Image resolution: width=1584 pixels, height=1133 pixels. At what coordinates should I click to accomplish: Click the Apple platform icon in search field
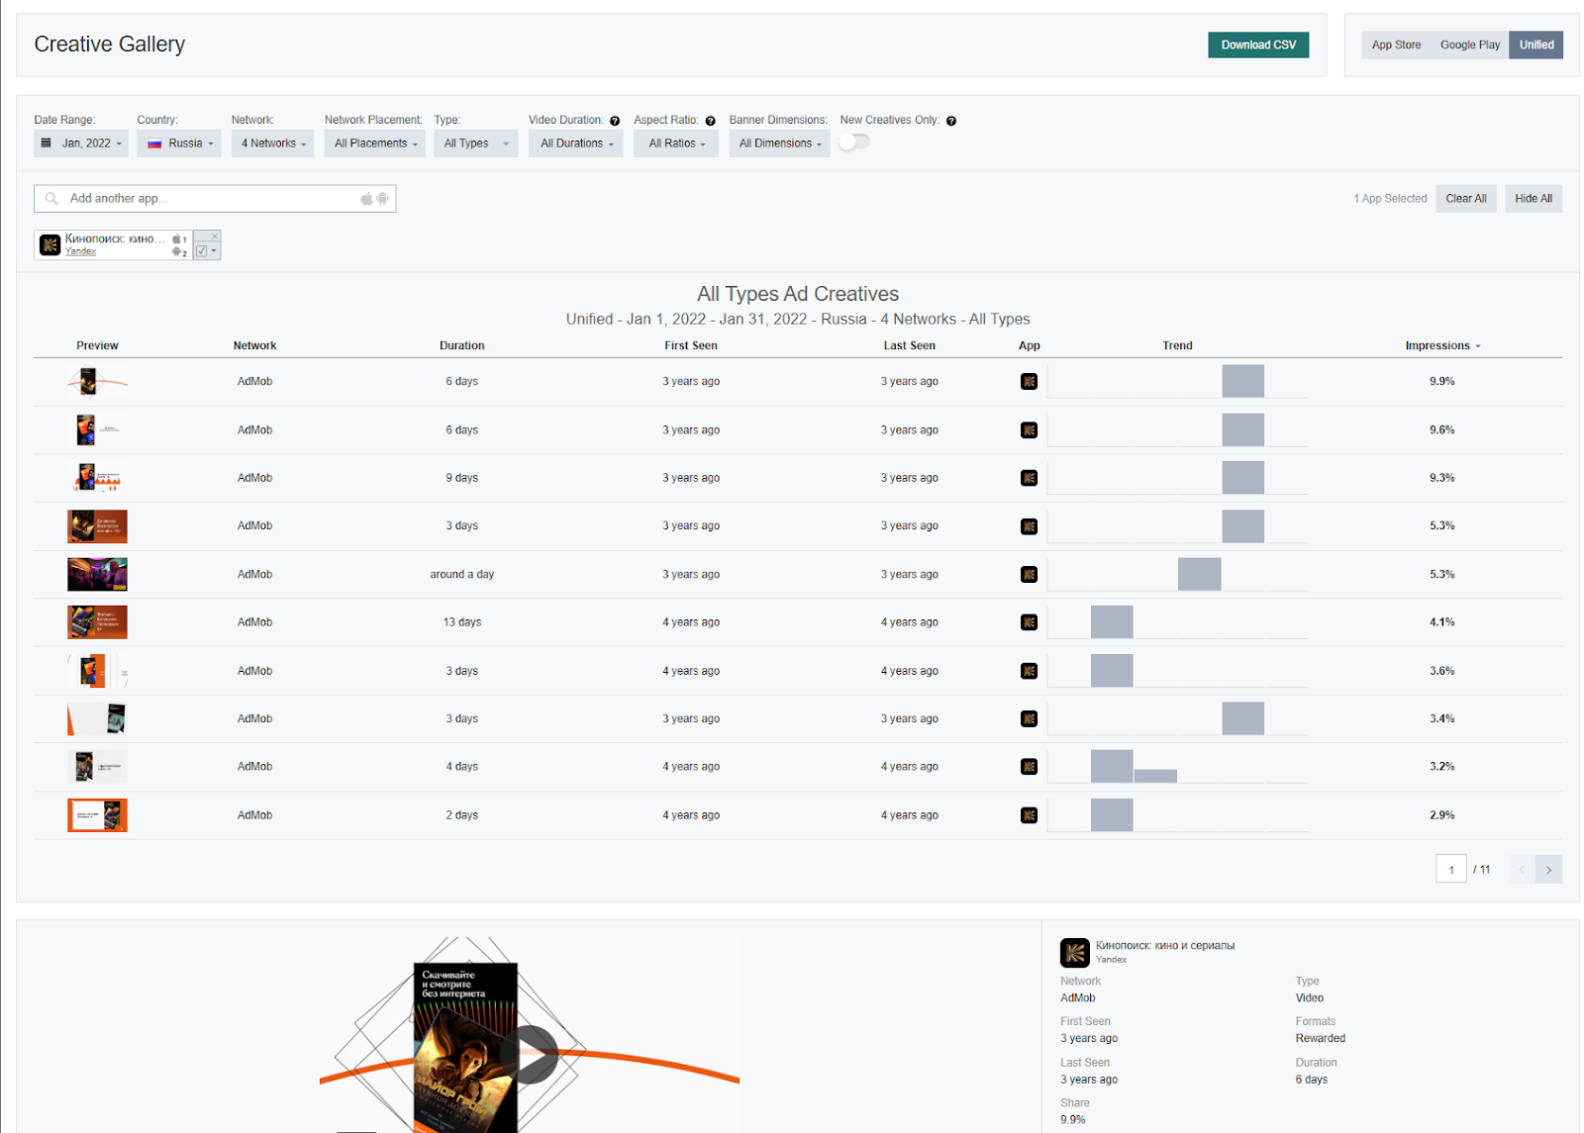(366, 199)
